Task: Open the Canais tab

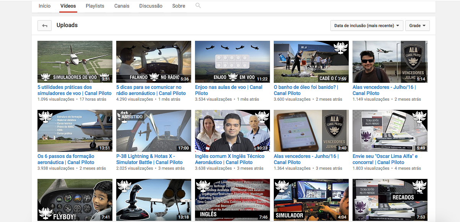Action: [x=122, y=6]
